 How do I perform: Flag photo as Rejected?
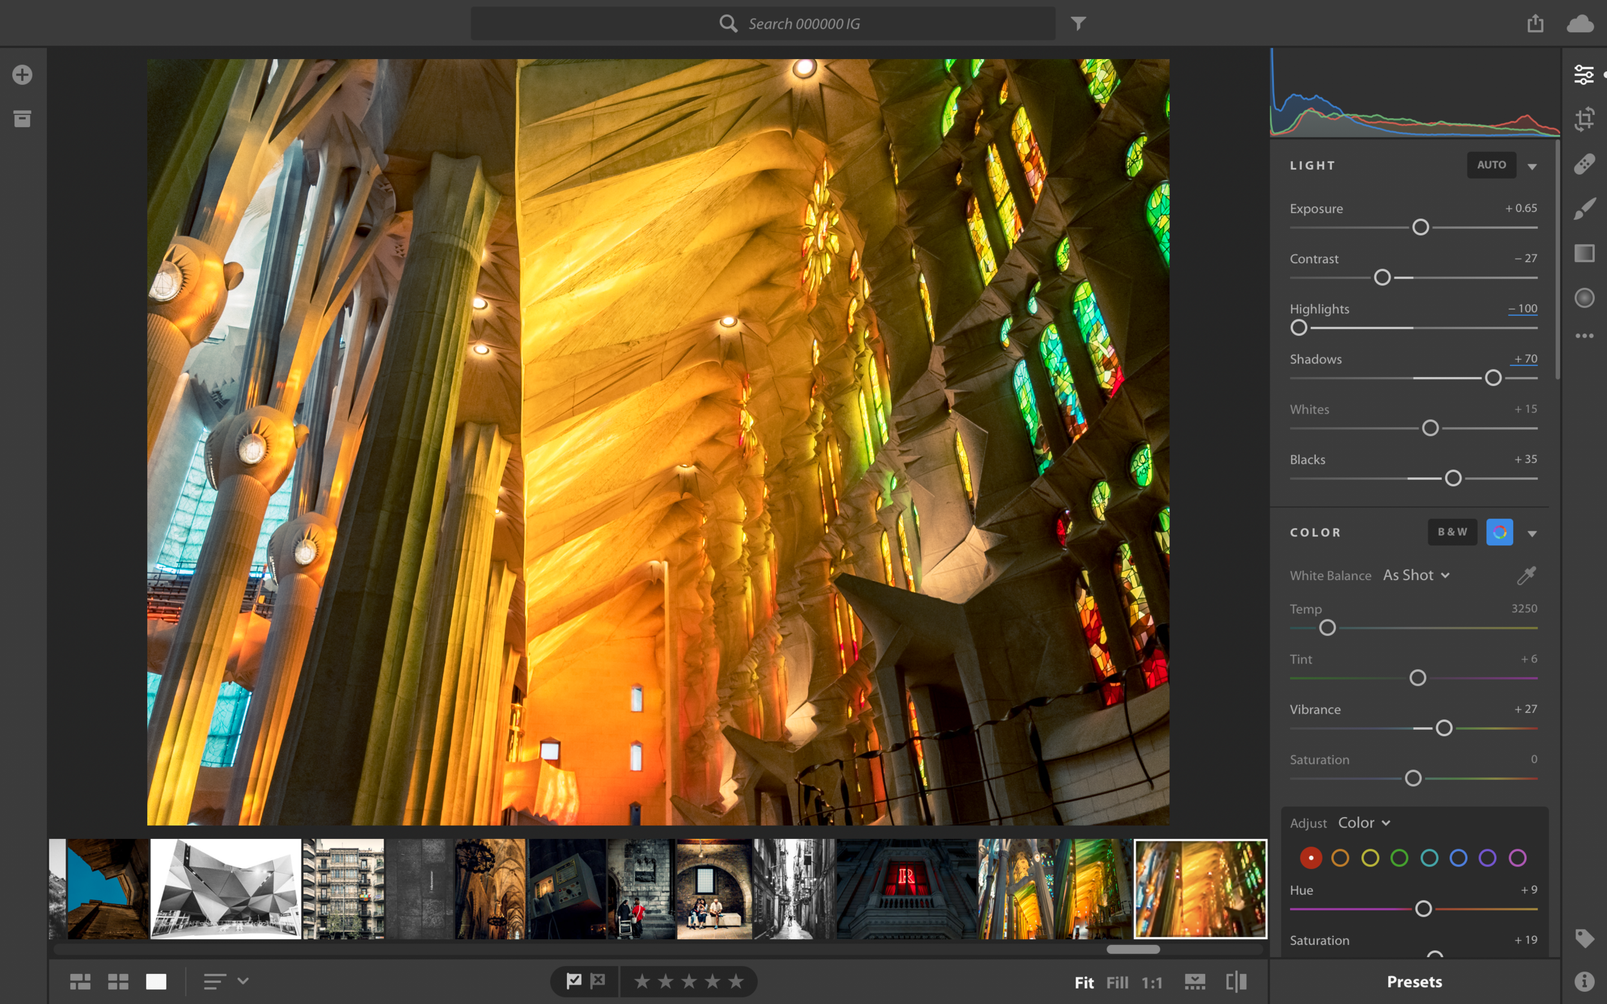(x=598, y=981)
